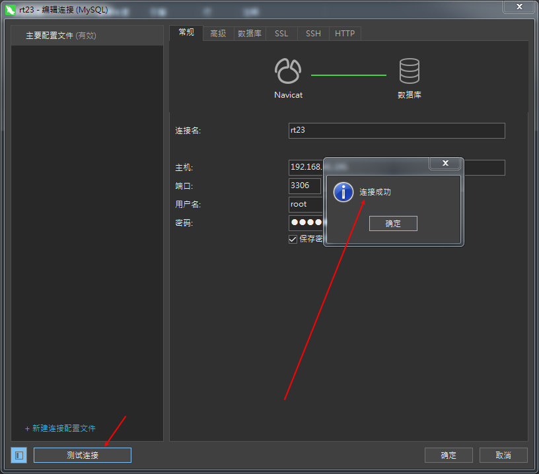Click the 端口: label
Viewport: 539px width, 474px height.
click(184, 186)
